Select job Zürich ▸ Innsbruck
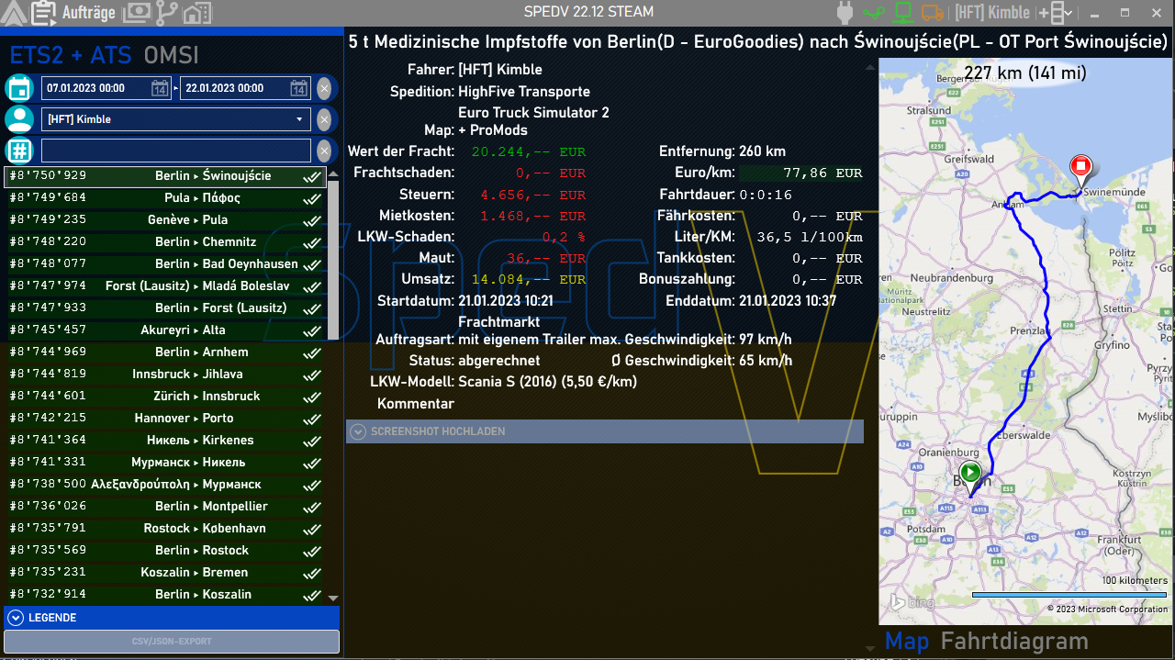 (165, 397)
